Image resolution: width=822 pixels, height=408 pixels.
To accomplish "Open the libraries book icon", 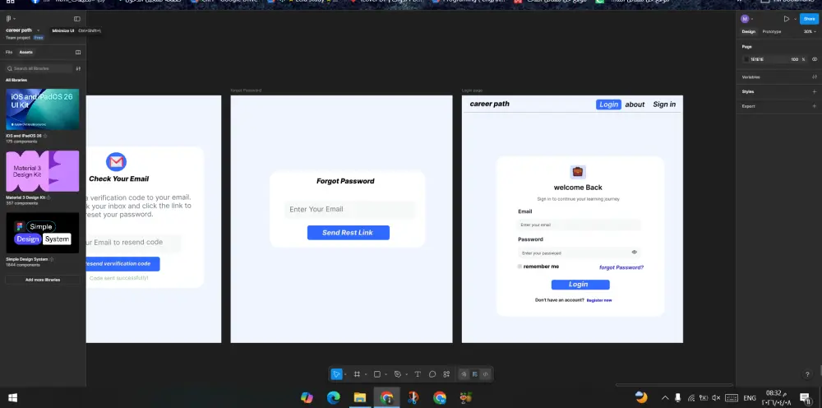I will point(78,52).
